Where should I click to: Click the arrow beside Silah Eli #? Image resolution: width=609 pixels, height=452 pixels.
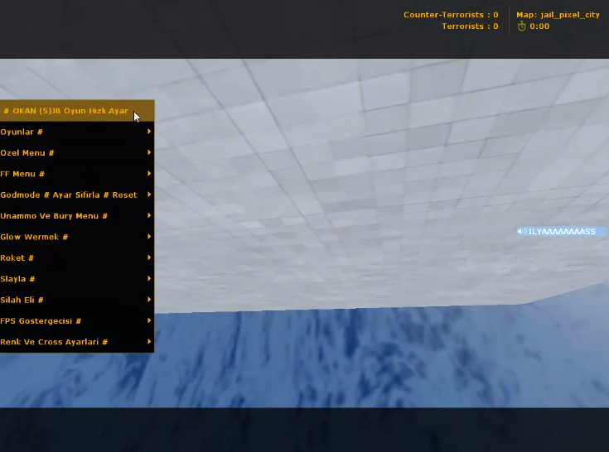[x=149, y=300]
